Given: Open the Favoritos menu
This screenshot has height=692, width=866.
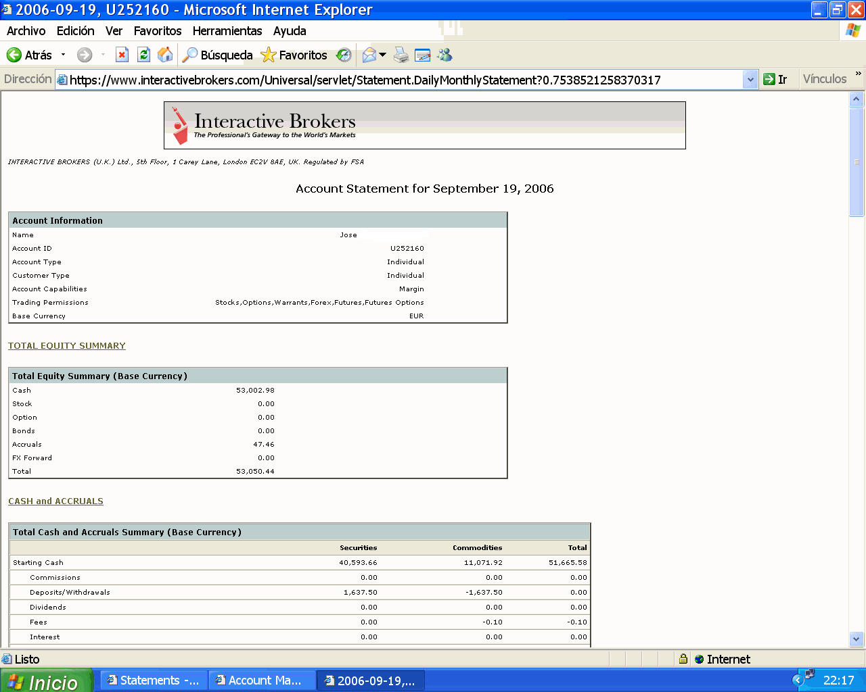Looking at the screenshot, I should (158, 31).
